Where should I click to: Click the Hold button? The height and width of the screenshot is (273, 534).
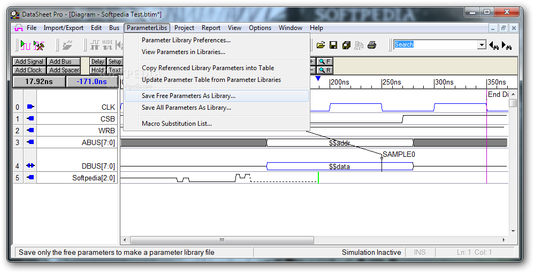pos(98,70)
